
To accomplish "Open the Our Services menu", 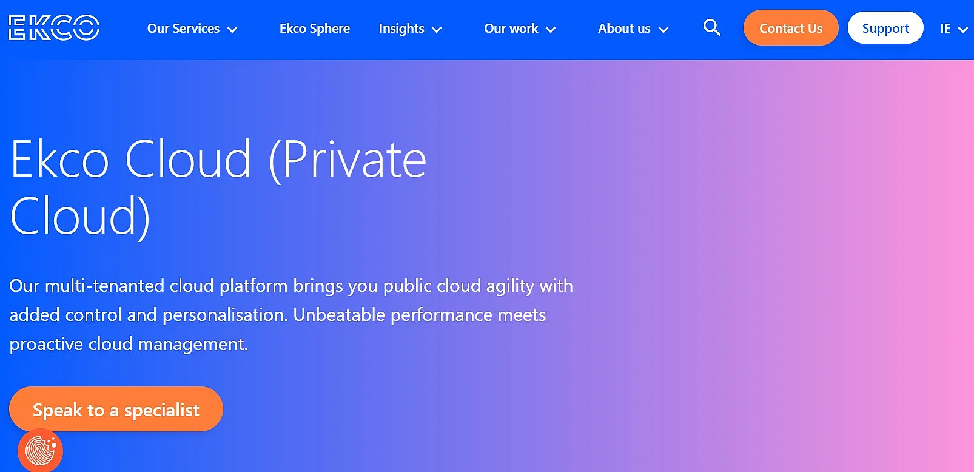I will click(x=183, y=29).
